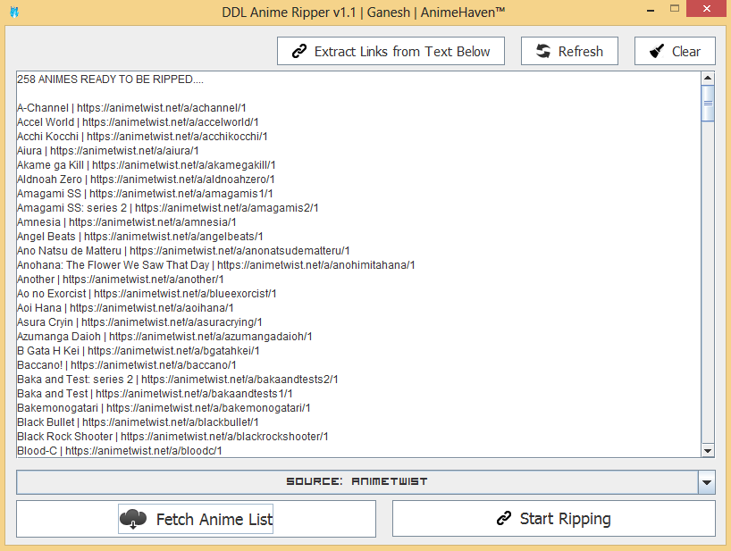Click the Amagami SS amagamis1 line
Image resolution: width=731 pixels, height=551 pixels.
pos(145,193)
